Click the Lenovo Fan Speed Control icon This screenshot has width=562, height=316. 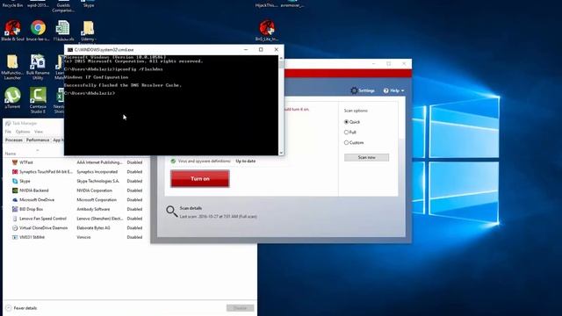[x=15, y=219]
